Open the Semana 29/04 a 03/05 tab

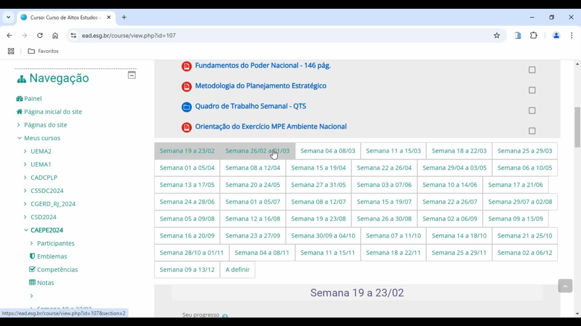455,168
